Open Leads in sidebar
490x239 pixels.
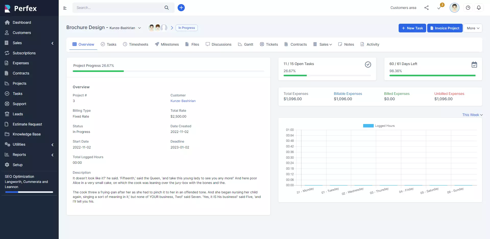point(18,114)
